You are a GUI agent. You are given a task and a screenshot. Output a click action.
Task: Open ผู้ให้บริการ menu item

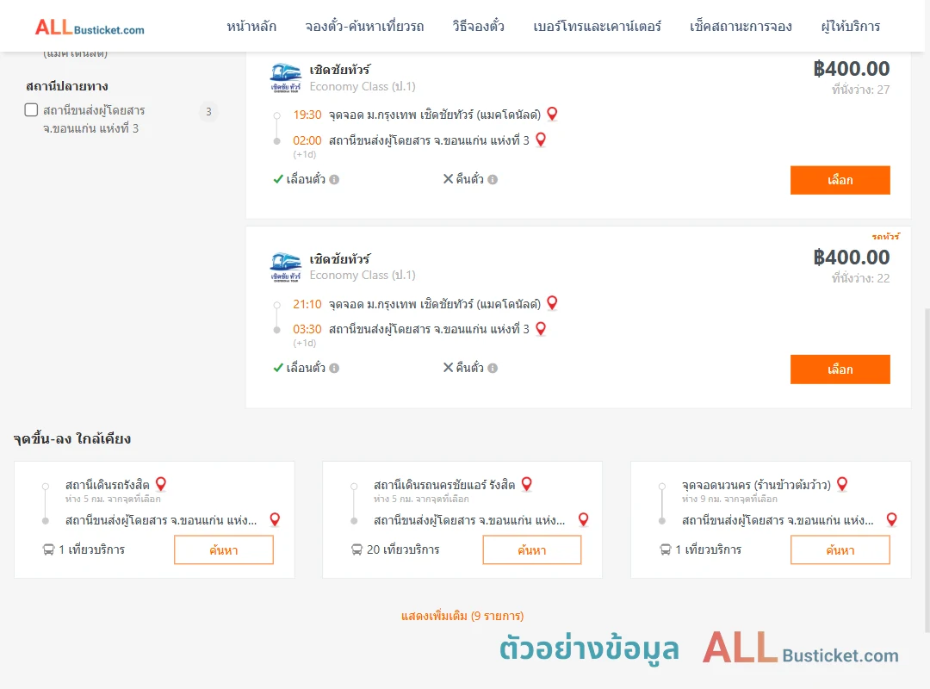pos(851,26)
